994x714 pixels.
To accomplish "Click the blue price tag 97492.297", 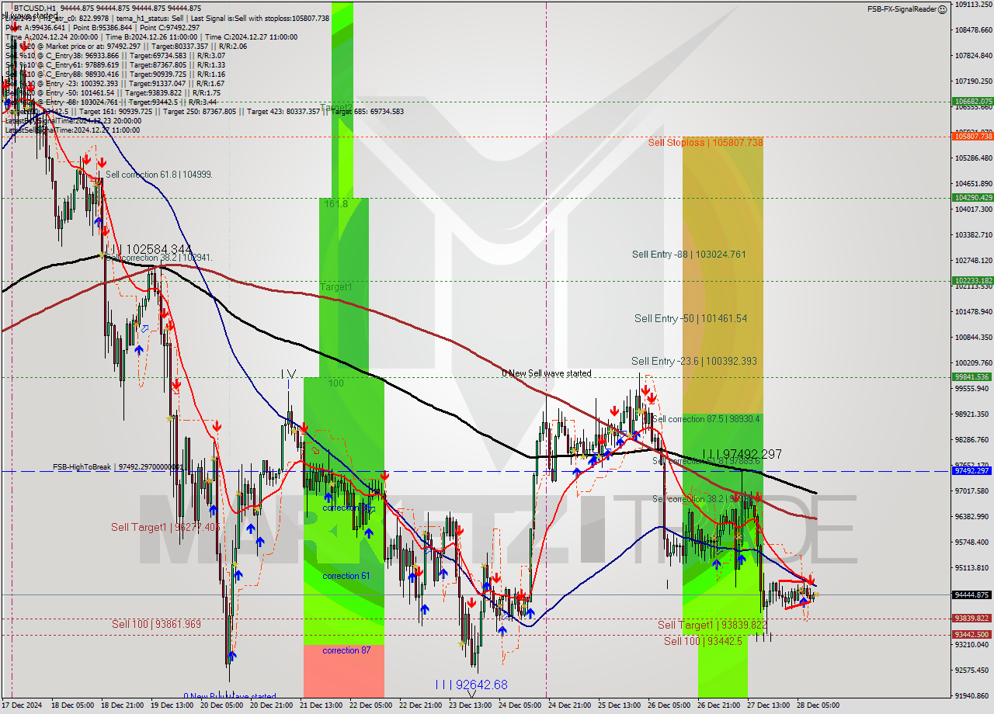I will [971, 471].
